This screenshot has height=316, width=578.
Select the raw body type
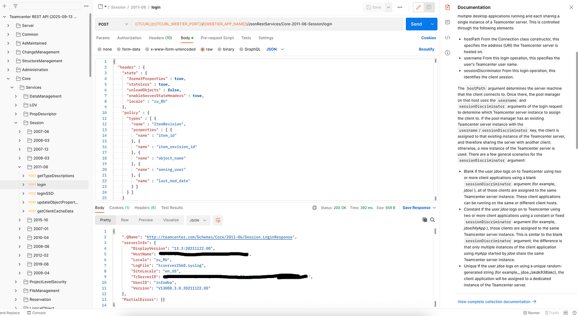tap(206, 49)
